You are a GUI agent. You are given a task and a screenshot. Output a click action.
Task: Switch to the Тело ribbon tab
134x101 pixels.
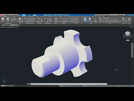[x=9, y=17]
